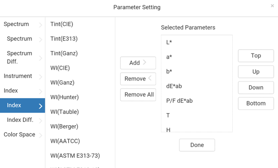Clear selections with Remove All
Viewport: 278px width, 168px height.
[x=138, y=94]
